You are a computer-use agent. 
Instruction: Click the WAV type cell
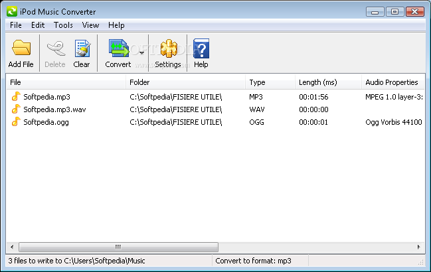tap(257, 109)
